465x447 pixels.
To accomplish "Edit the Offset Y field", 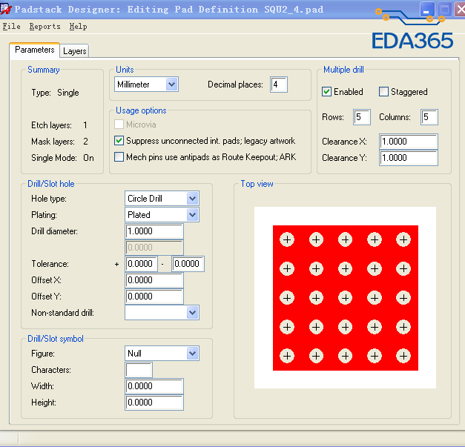I will coord(154,297).
